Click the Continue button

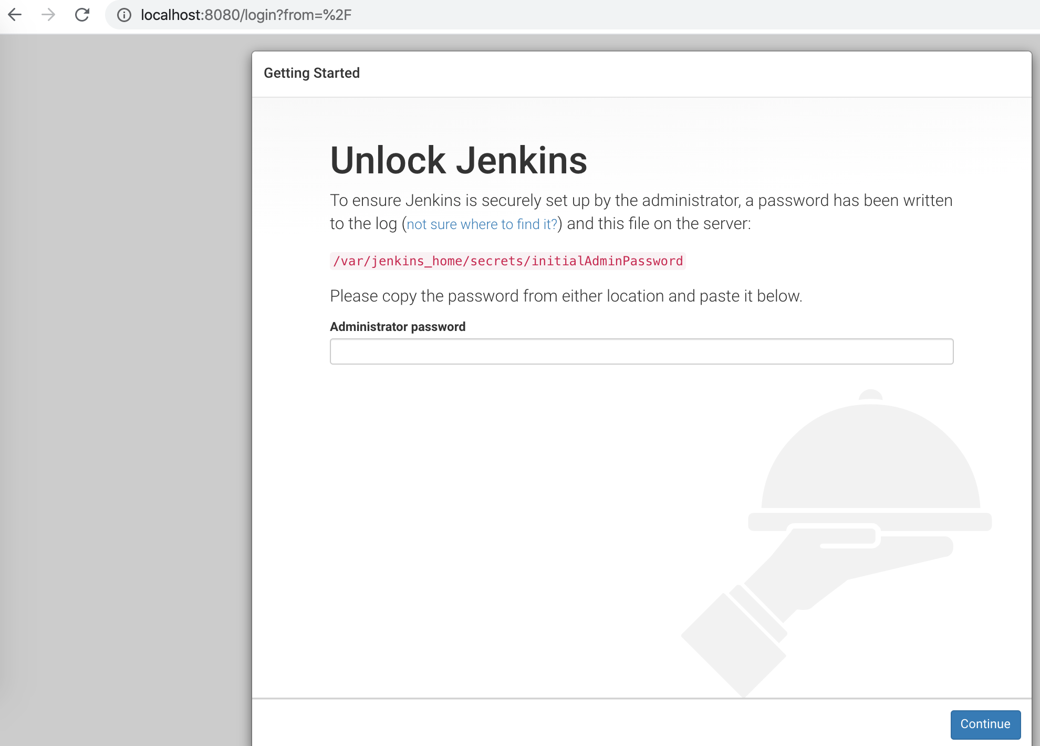pyautogui.click(x=985, y=724)
